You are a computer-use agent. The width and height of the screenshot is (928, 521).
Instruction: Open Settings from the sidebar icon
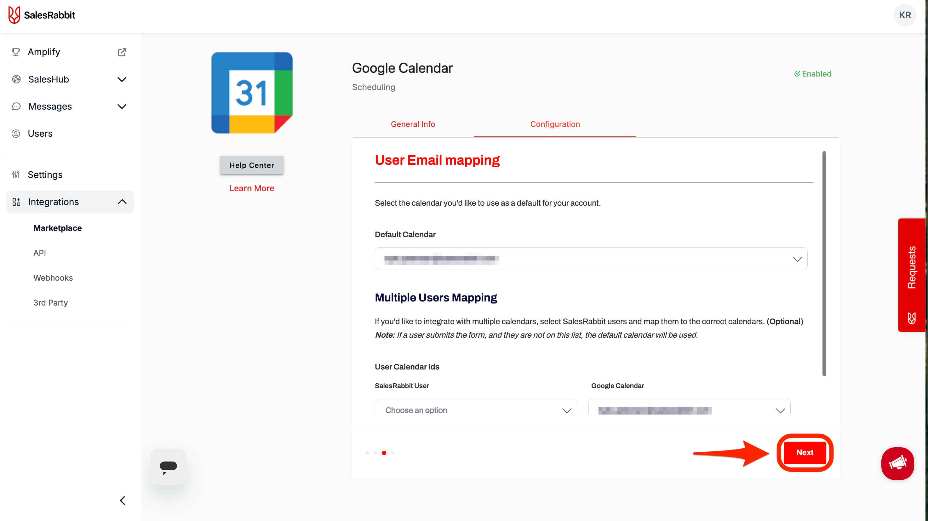(x=16, y=175)
